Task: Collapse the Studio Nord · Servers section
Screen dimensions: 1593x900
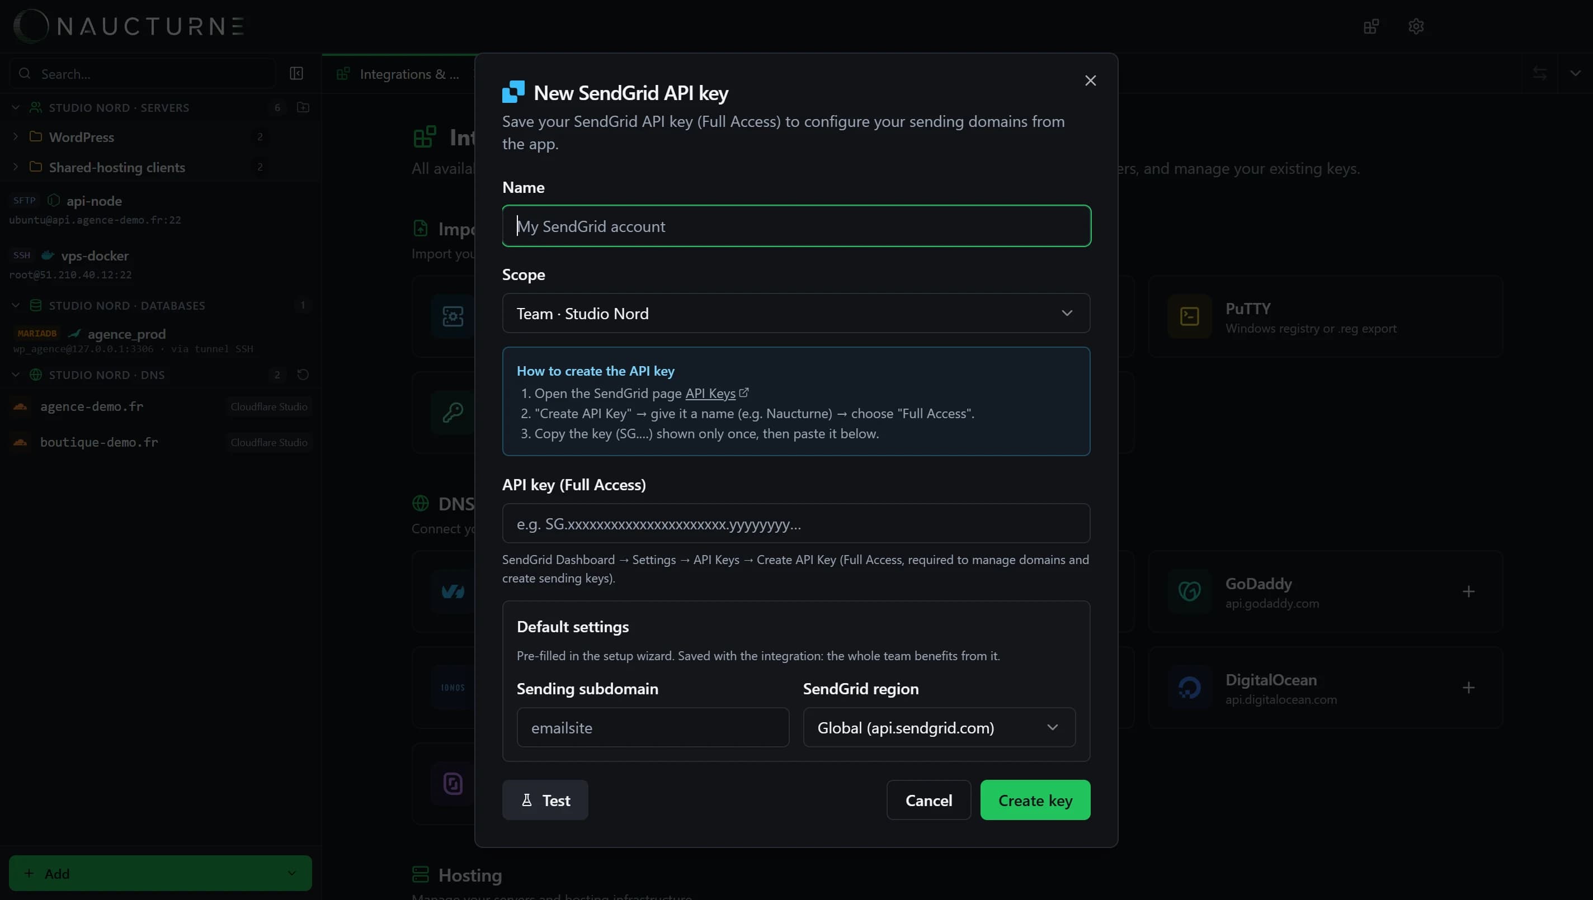Action: pyautogui.click(x=16, y=107)
